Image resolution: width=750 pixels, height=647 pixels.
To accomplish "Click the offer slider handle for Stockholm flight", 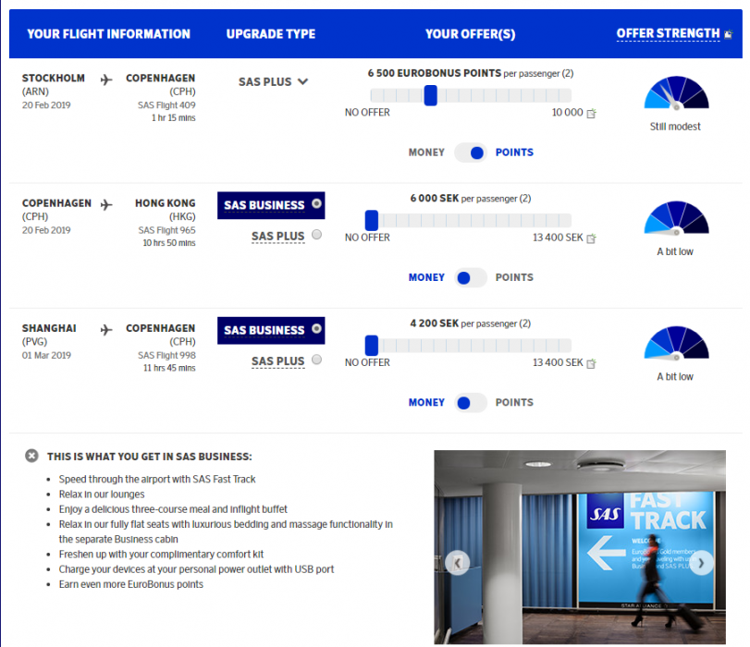I will [430, 95].
